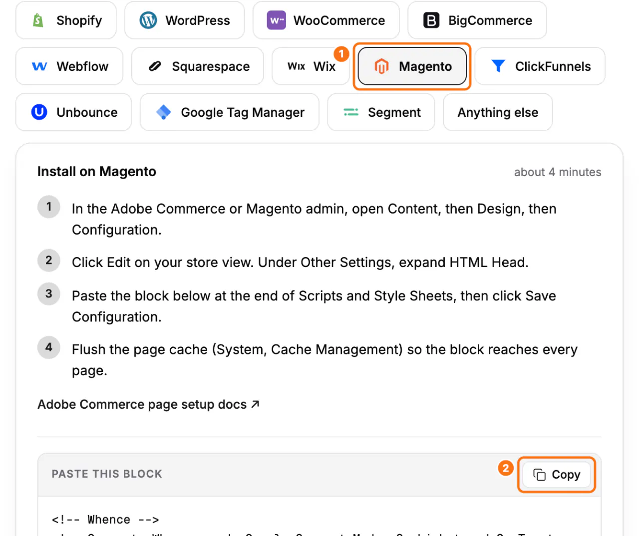The height and width of the screenshot is (536, 639).
Task: Click the "PASTE THIS BLOCK" label
Action: pyautogui.click(x=107, y=474)
